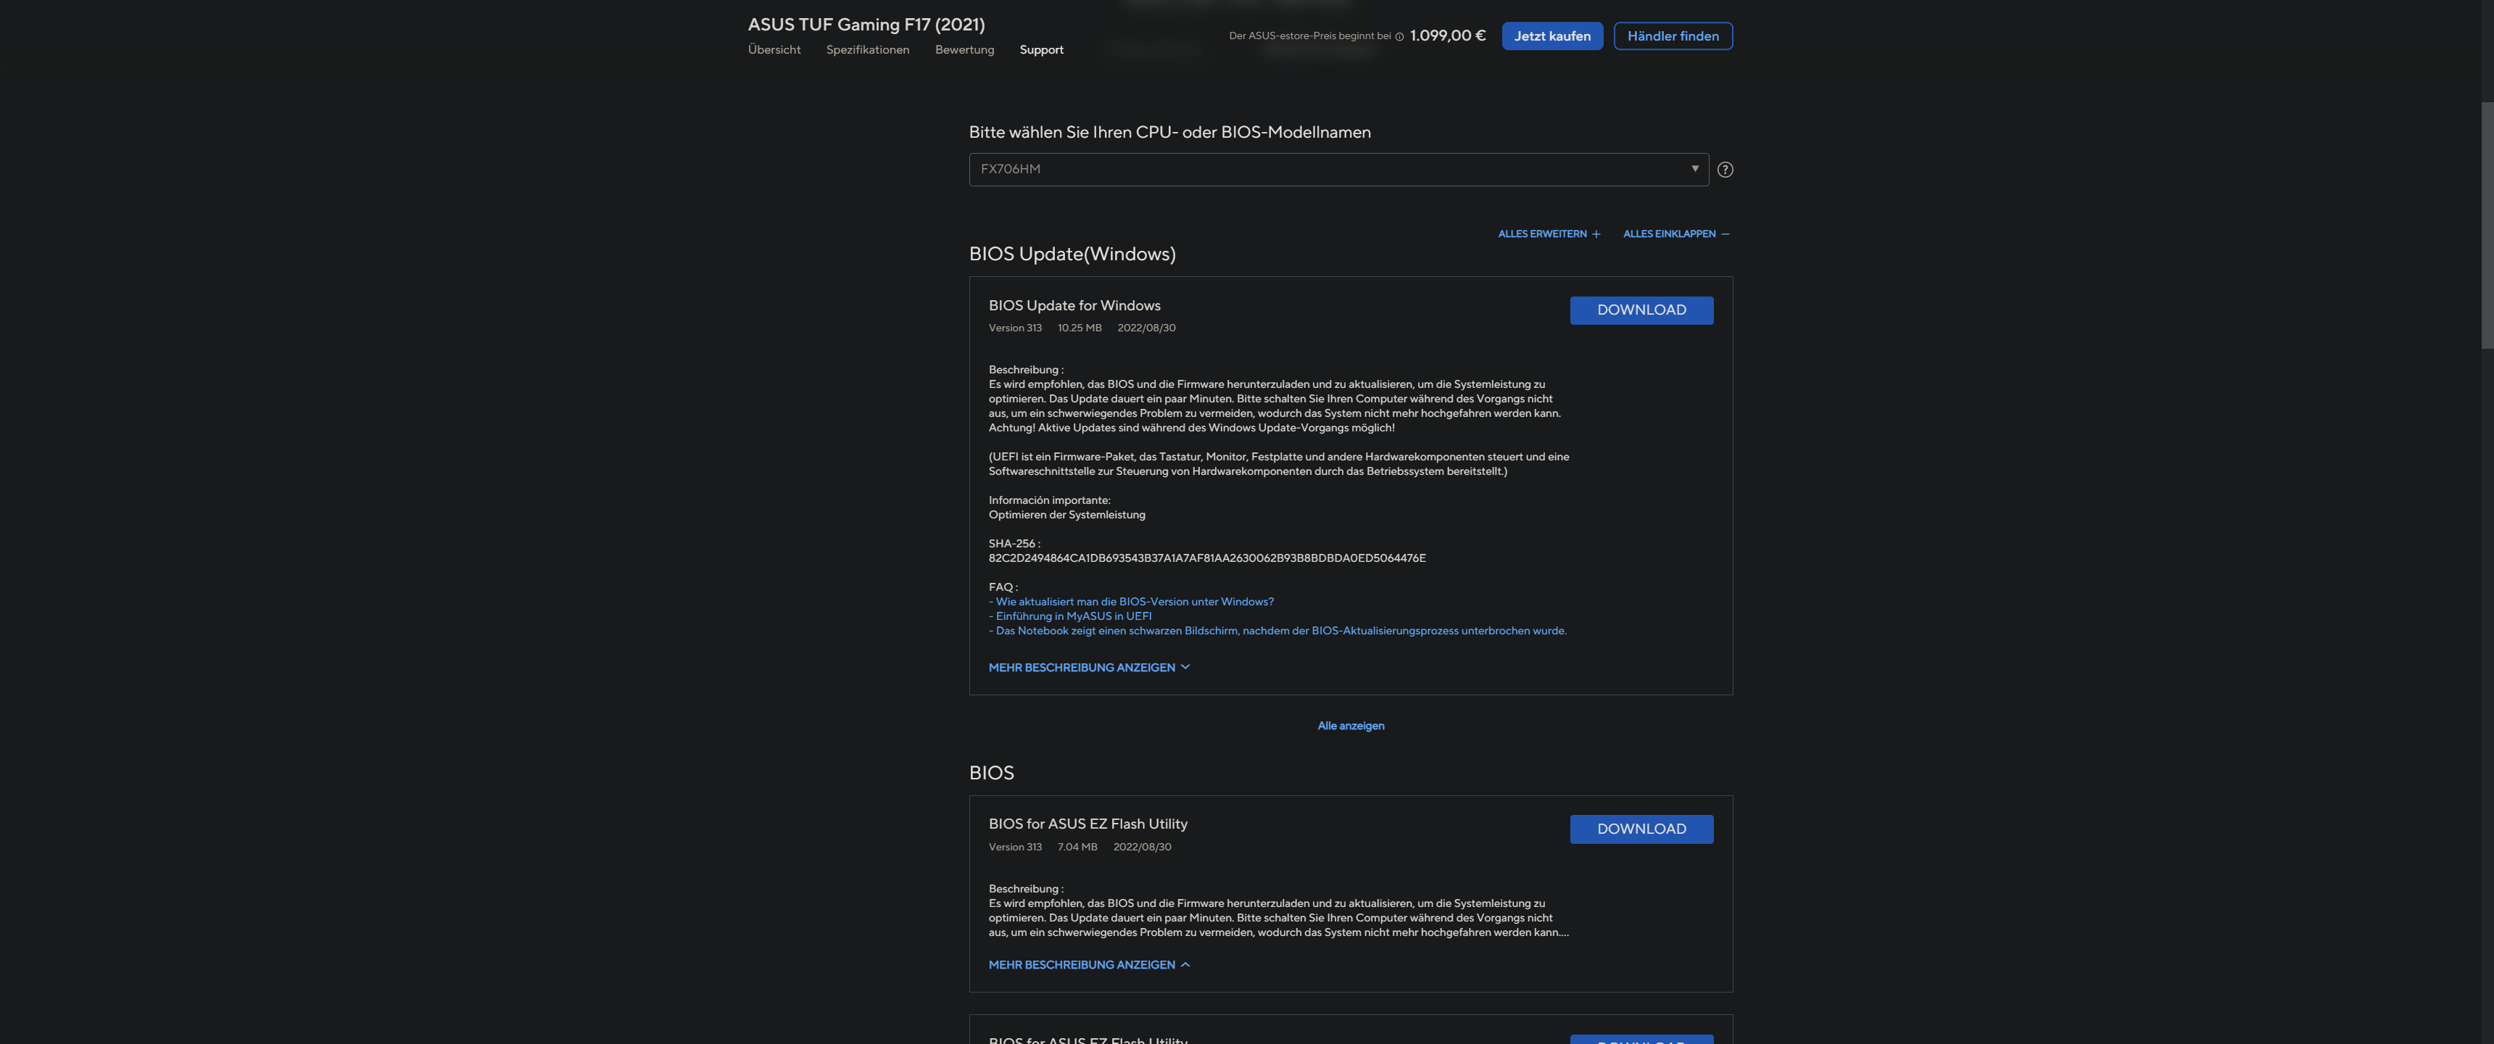Viewport: 2494px width, 1044px height.
Task: Go to the Bewertung tab
Action: click(x=964, y=49)
